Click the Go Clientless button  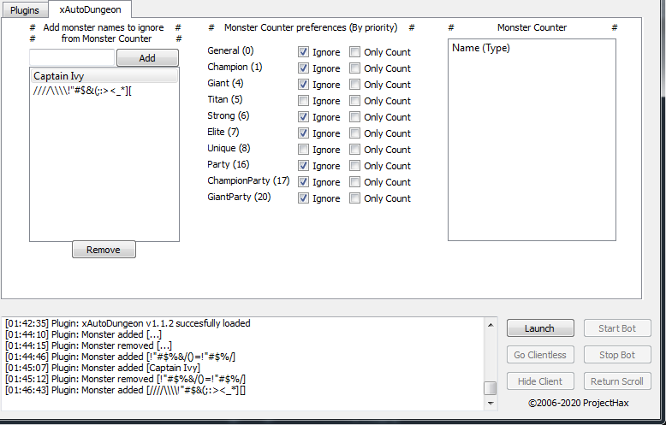539,355
